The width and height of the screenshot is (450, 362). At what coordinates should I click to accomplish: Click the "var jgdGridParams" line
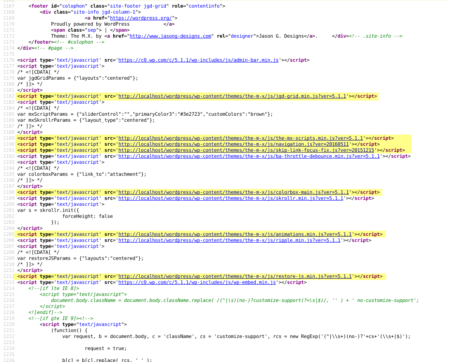click(77, 78)
